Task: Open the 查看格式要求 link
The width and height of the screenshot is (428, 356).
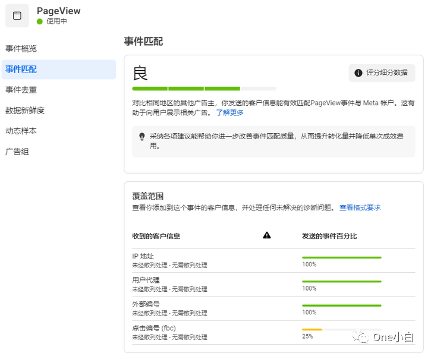Action: tap(360, 208)
